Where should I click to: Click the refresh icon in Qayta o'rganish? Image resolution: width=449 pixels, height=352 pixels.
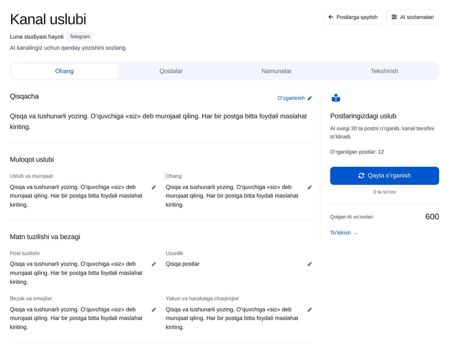[361, 176]
